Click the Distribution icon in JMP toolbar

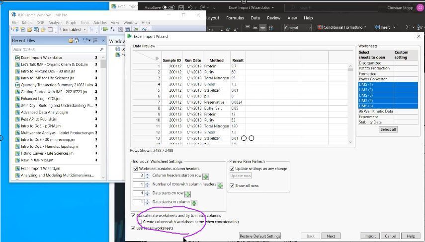coord(105,29)
